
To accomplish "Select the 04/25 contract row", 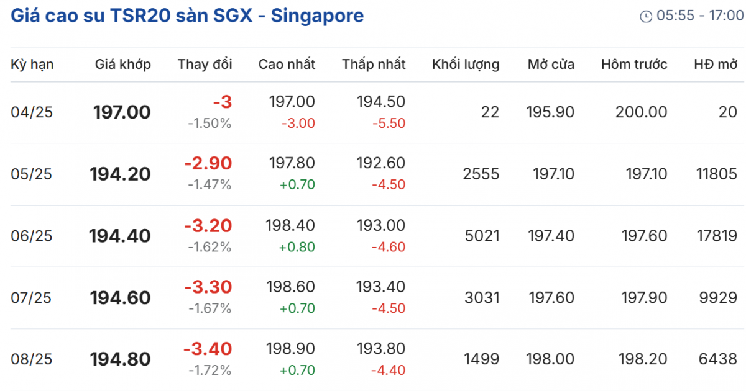I will pyautogui.click(x=32, y=112).
